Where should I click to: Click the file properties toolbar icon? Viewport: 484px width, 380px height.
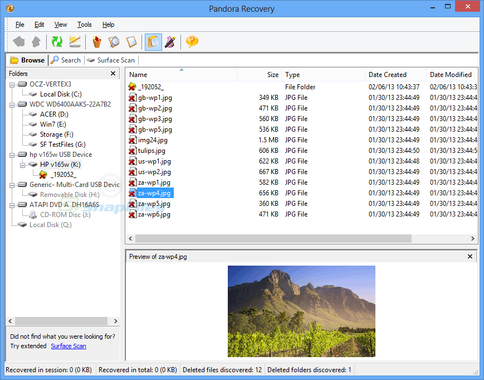[132, 42]
